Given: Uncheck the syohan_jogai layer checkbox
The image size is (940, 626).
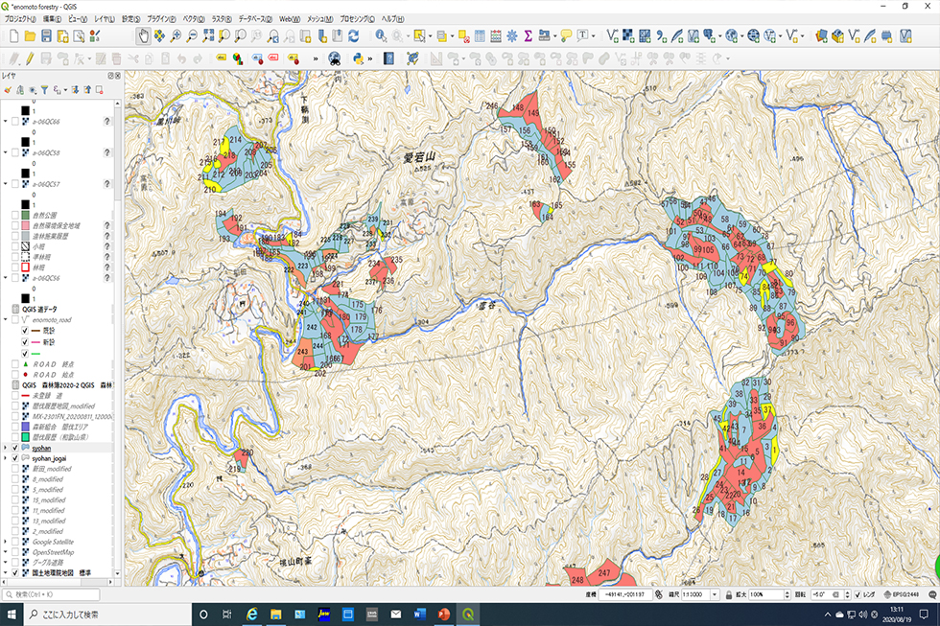Looking at the screenshot, I should (x=14, y=458).
